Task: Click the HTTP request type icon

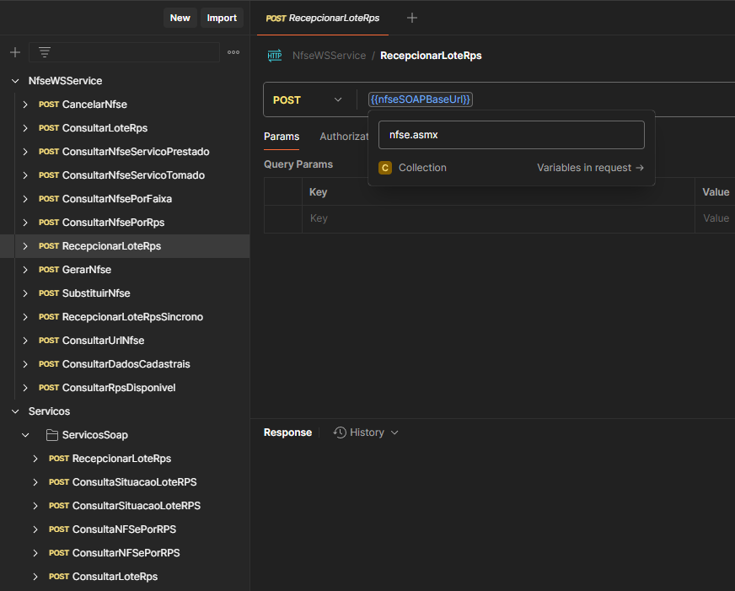Action: point(275,56)
